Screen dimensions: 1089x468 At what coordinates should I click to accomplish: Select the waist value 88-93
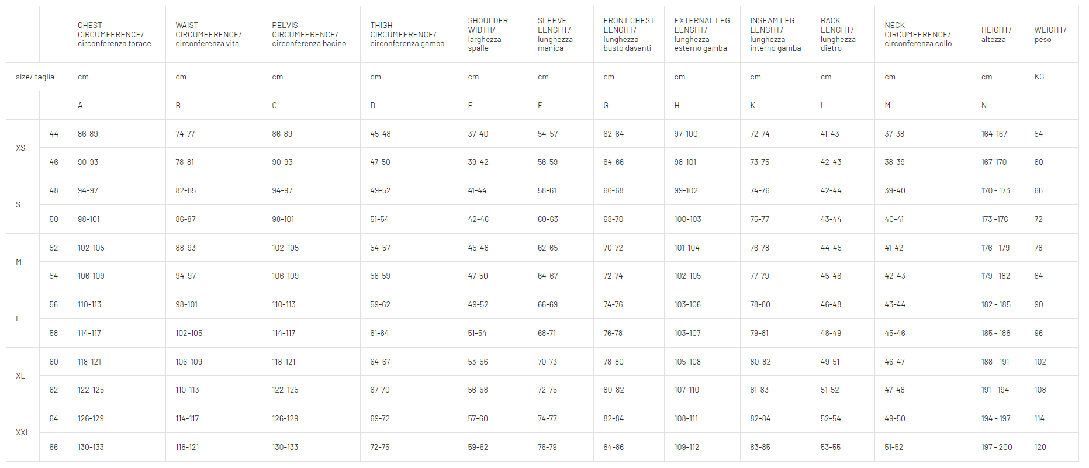click(x=186, y=248)
